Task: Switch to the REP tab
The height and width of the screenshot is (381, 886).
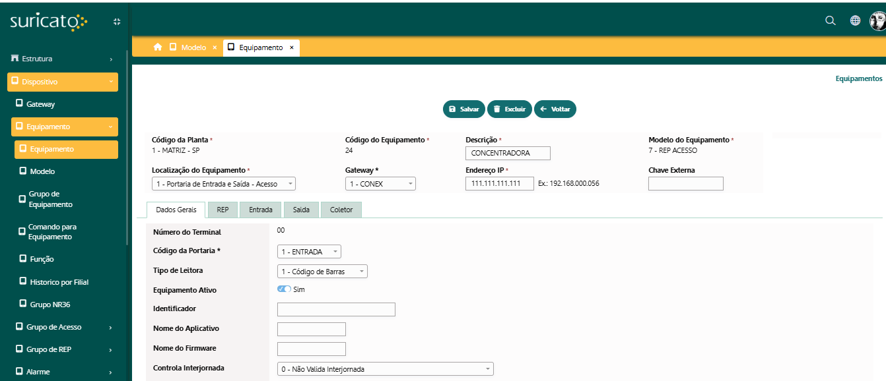Action: coord(222,210)
